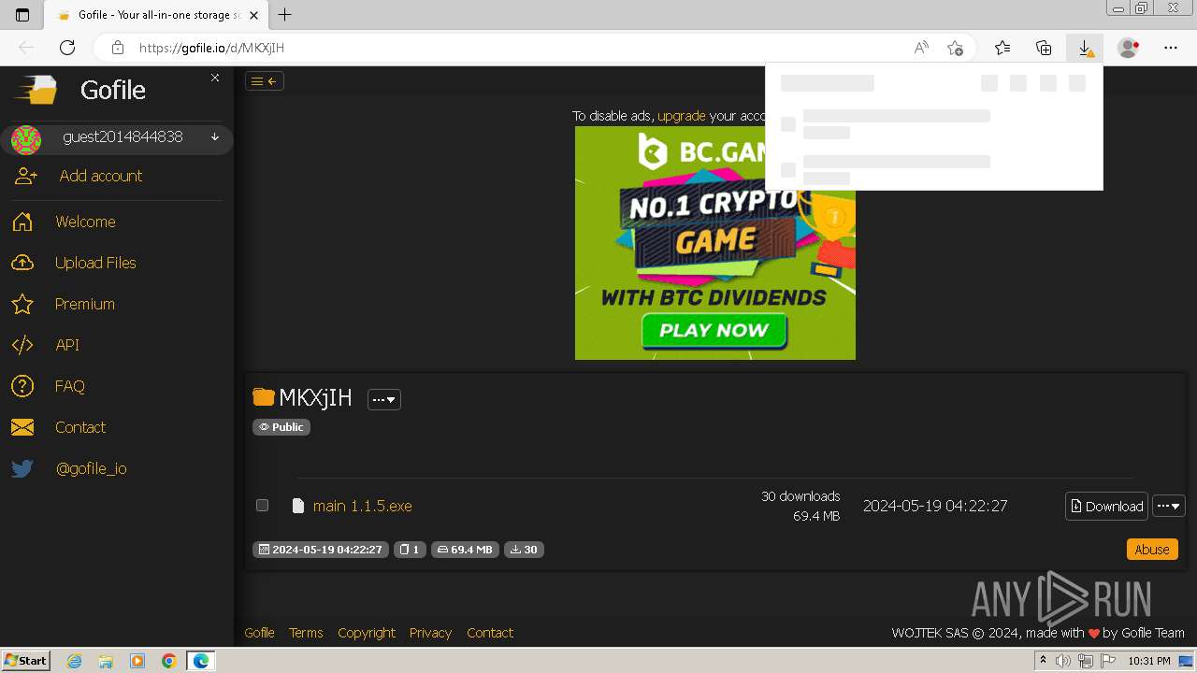Open the Gofile footer link
Viewport: 1197px width, 673px height.
tap(259, 633)
